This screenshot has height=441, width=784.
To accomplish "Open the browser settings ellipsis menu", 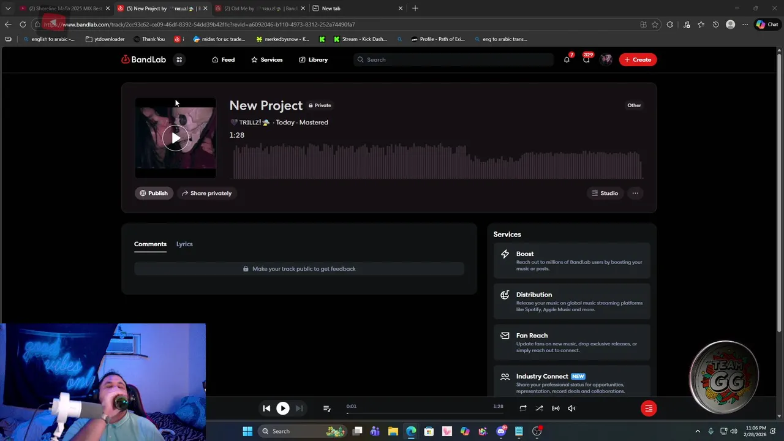I will [745, 24].
